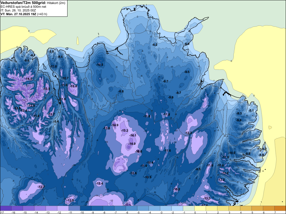Click the -12.7 temperature value

tap(41, 187)
